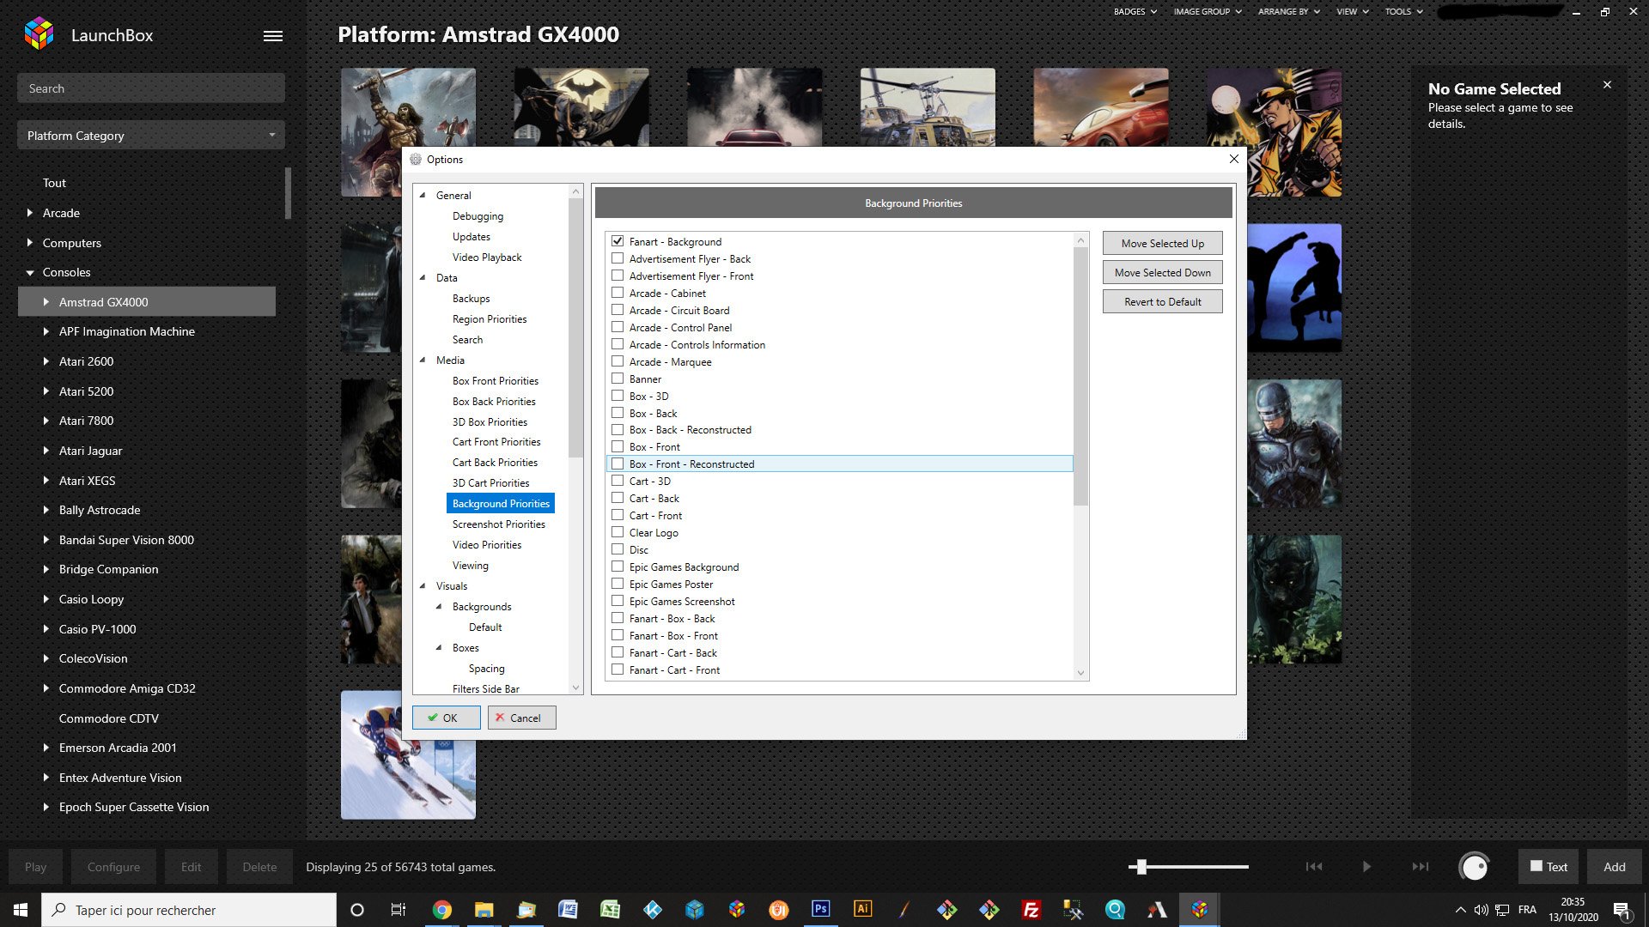Skip to next track in player
The image size is (1649, 927).
click(1421, 867)
